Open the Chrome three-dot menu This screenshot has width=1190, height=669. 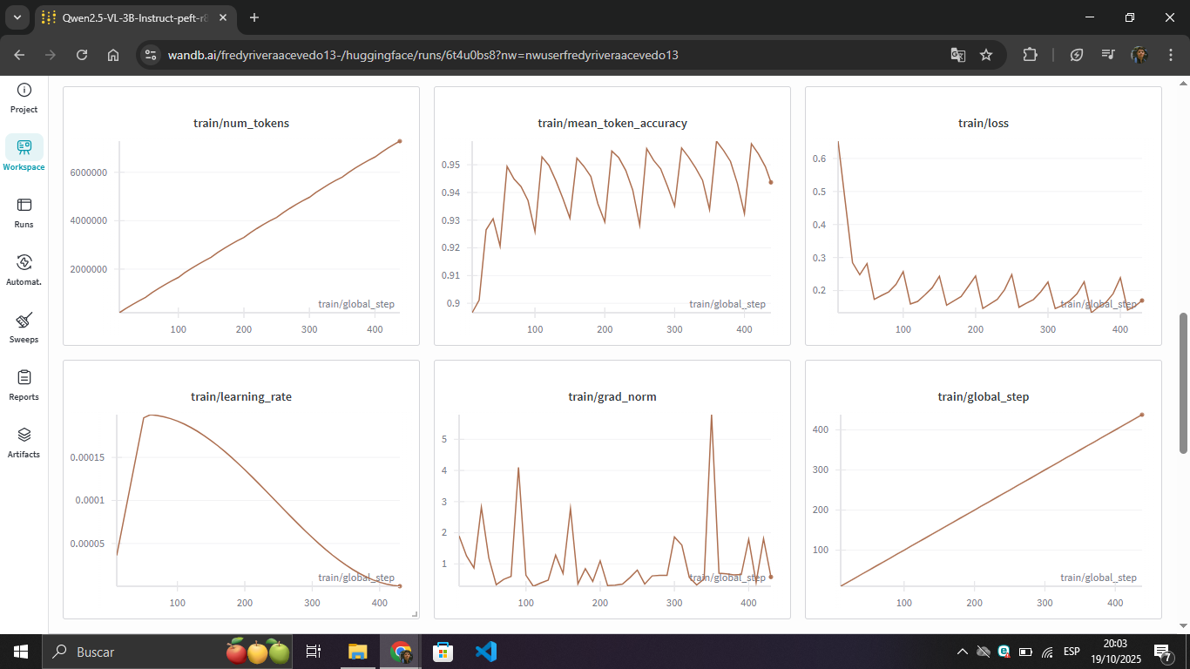point(1172,54)
